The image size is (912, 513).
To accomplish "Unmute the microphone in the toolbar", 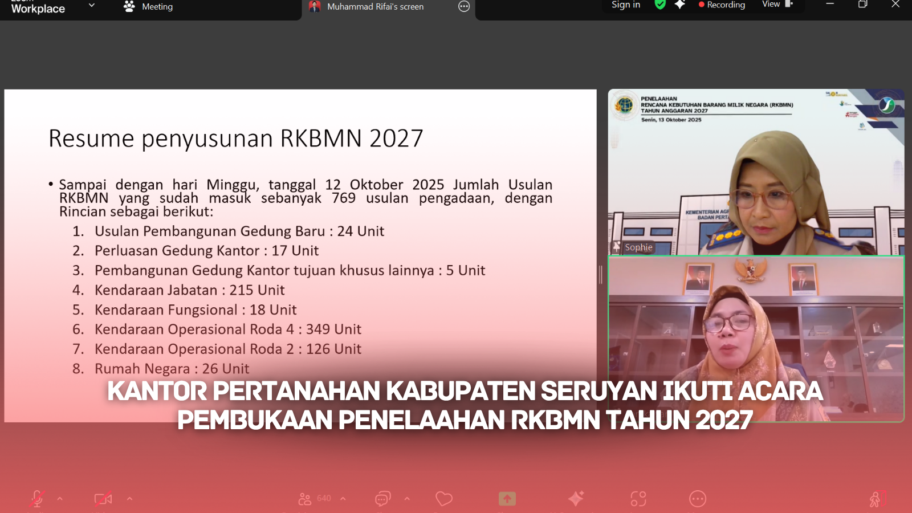I will coord(37,499).
